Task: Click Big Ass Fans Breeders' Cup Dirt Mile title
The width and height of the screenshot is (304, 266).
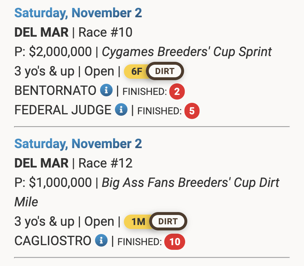Action: (x=147, y=192)
